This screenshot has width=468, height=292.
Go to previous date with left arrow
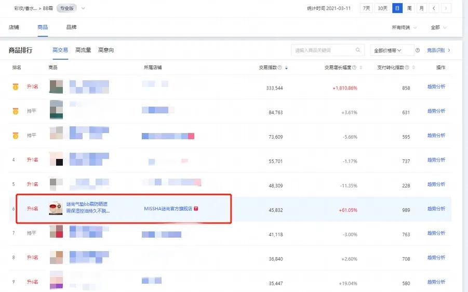(x=434, y=8)
